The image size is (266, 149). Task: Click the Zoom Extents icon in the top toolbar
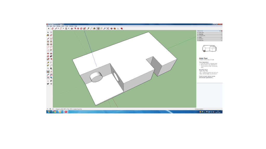108,28
